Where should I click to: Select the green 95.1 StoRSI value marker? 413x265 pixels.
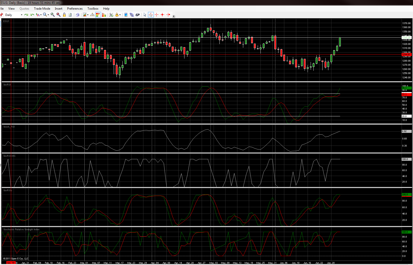point(406,88)
